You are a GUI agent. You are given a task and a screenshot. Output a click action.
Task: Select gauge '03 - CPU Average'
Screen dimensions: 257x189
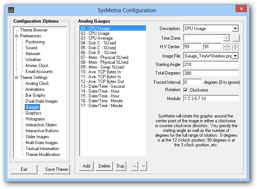click(113, 38)
